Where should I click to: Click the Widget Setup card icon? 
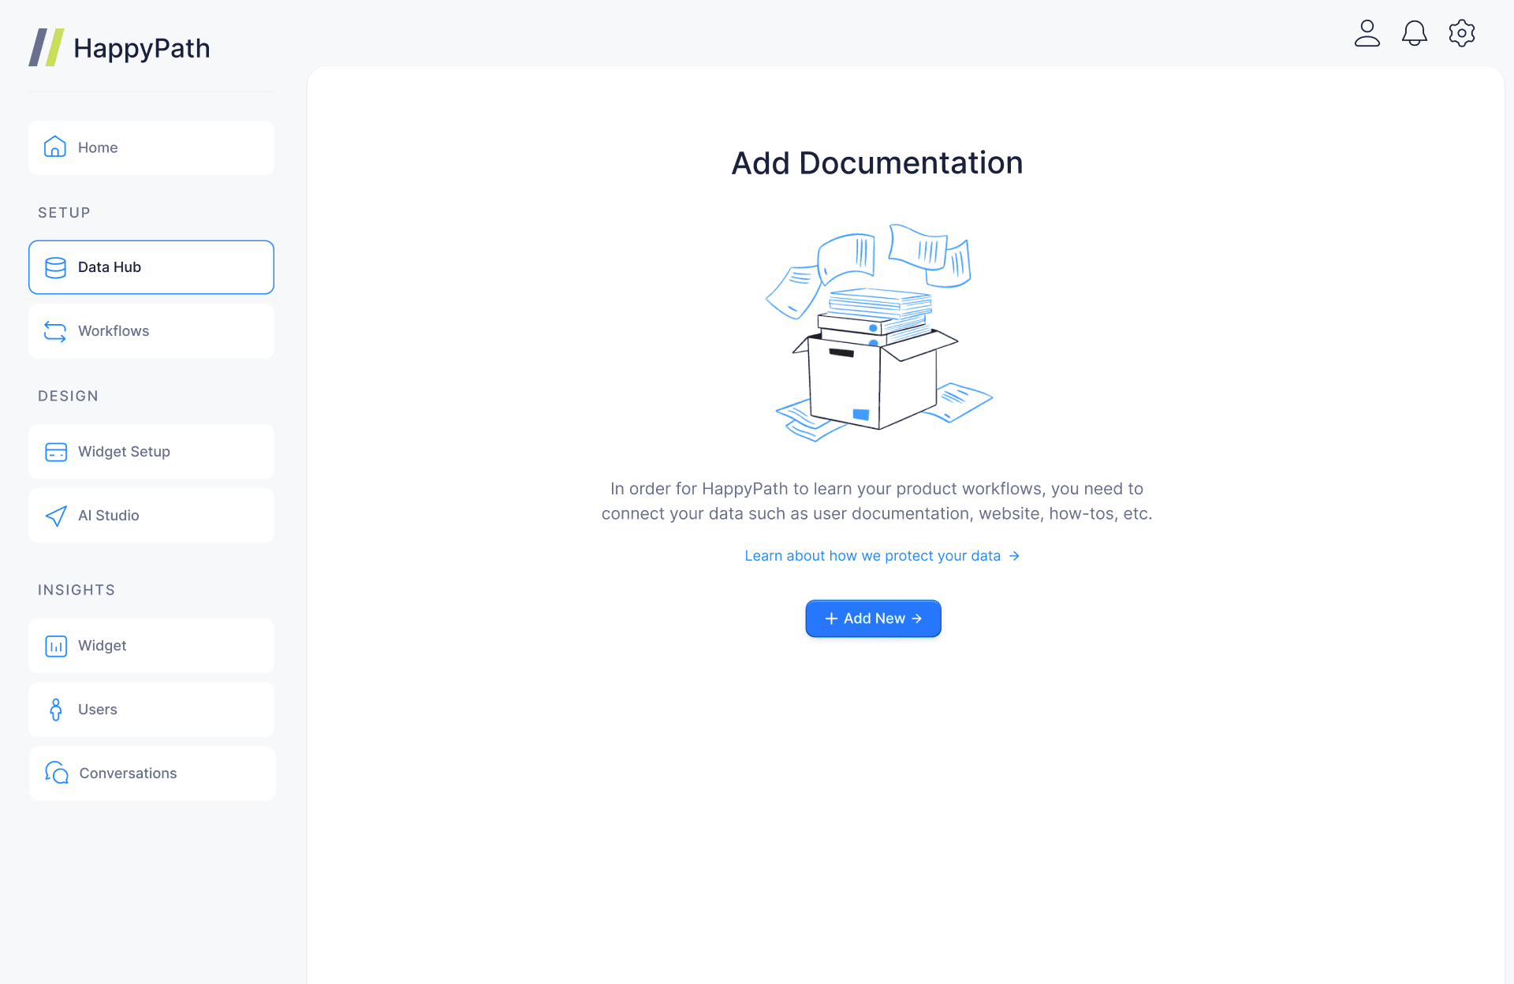pos(55,452)
